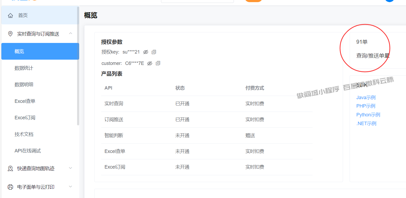Click printer icon beside 电子面单与云打印
The image size is (406, 198).
coord(10,187)
